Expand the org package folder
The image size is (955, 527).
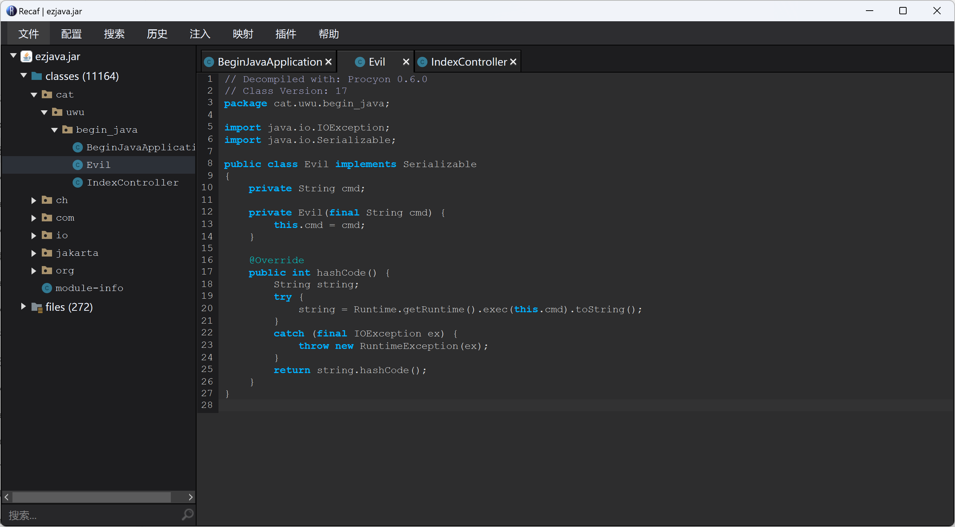coord(34,271)
